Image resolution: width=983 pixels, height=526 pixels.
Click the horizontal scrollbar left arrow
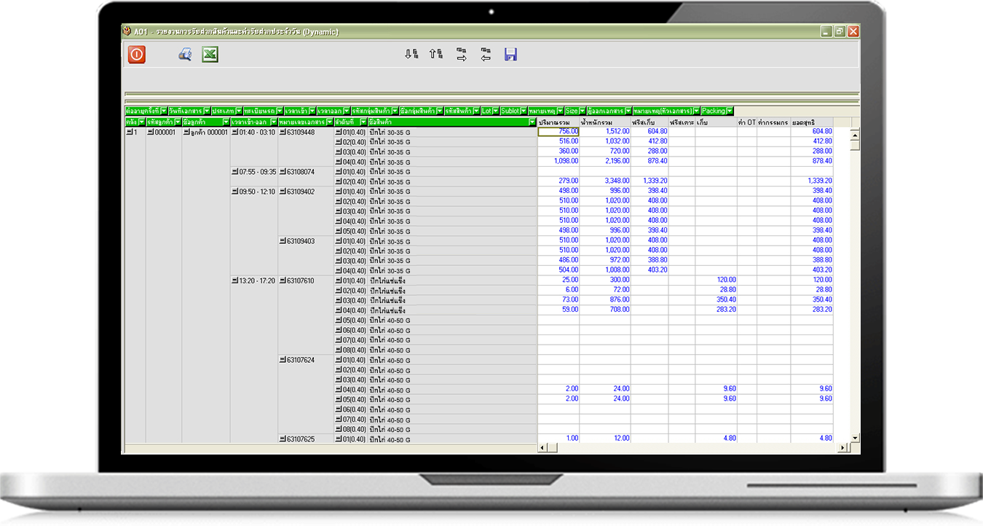[542, 447]
